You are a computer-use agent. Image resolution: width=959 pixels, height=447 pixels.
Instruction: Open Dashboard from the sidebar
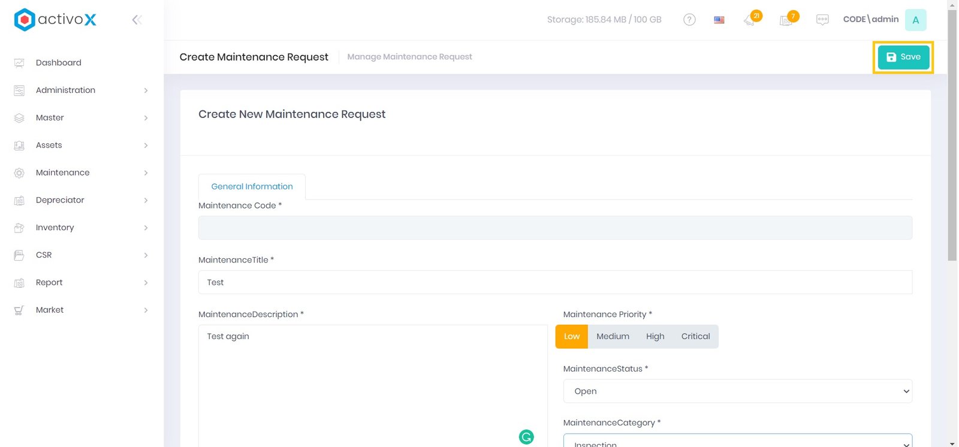(x=58, y=63)
